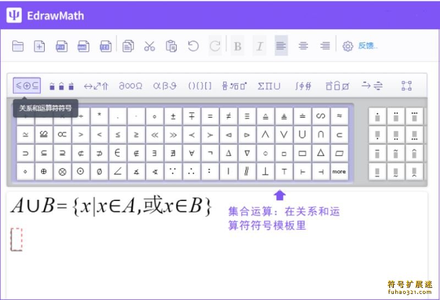Insert the proportional-to symbol
440x300 pixels.
pyautogui.click(x=62, y=135)
